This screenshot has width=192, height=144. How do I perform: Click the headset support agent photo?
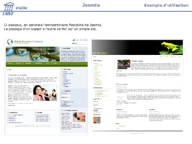(x=79, y=117)
